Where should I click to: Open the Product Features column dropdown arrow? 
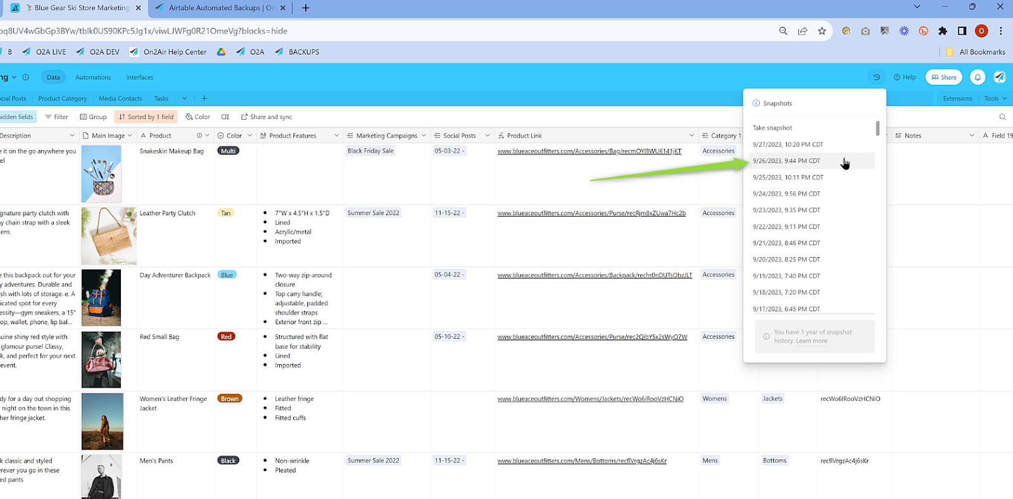point(336,136)
